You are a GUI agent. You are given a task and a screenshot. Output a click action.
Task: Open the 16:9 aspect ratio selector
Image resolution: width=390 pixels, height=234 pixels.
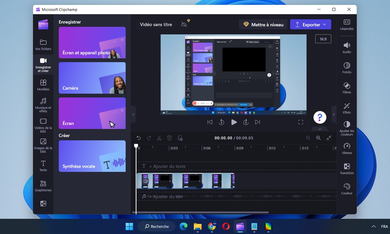point(323,39)
